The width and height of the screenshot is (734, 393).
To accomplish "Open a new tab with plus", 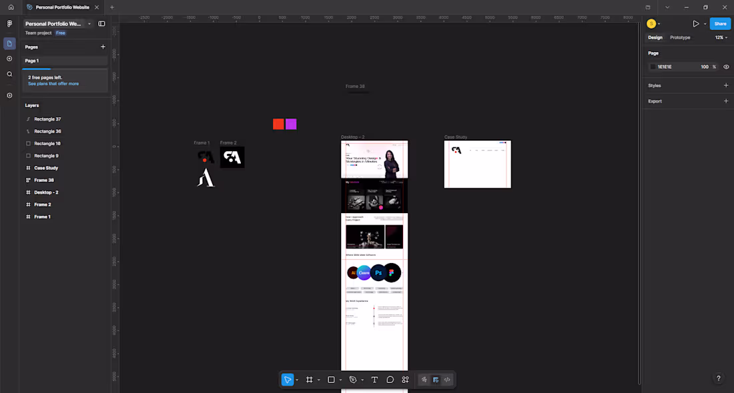I will pos(112,7).
